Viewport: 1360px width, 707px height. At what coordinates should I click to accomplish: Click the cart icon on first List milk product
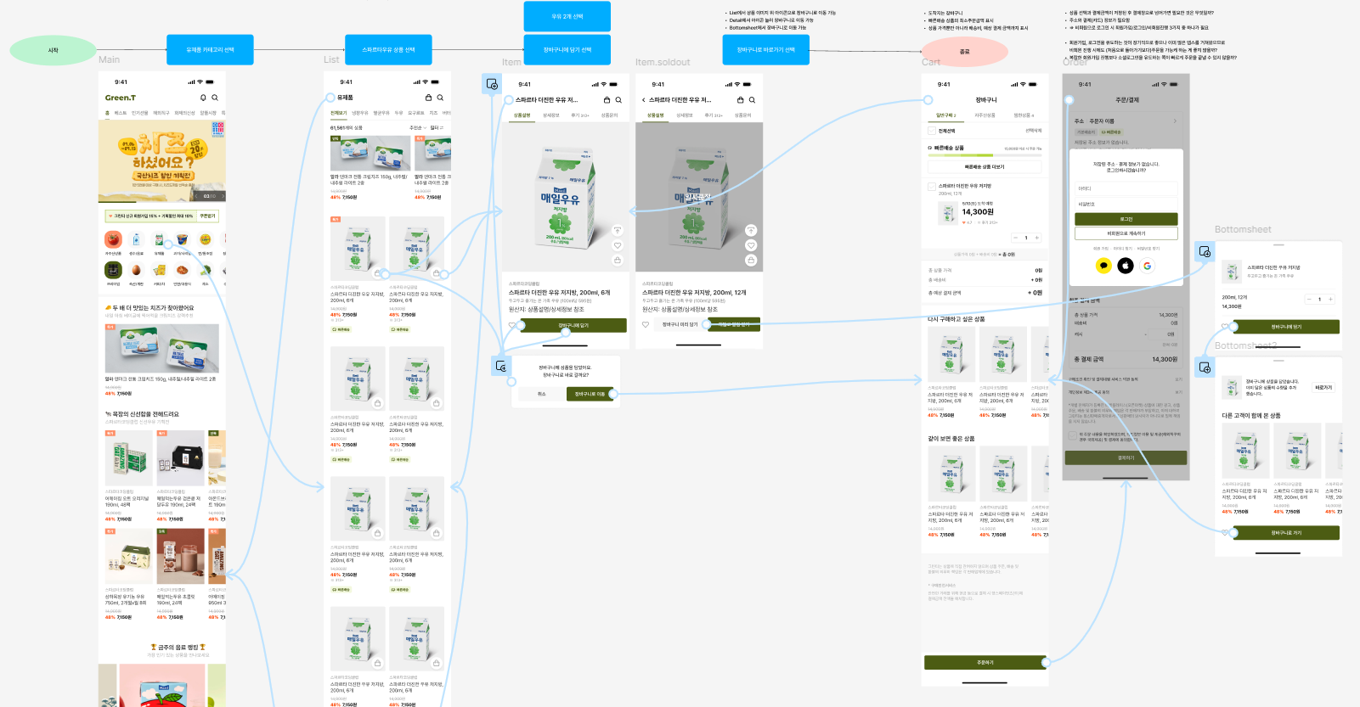(x=377, y=273)
